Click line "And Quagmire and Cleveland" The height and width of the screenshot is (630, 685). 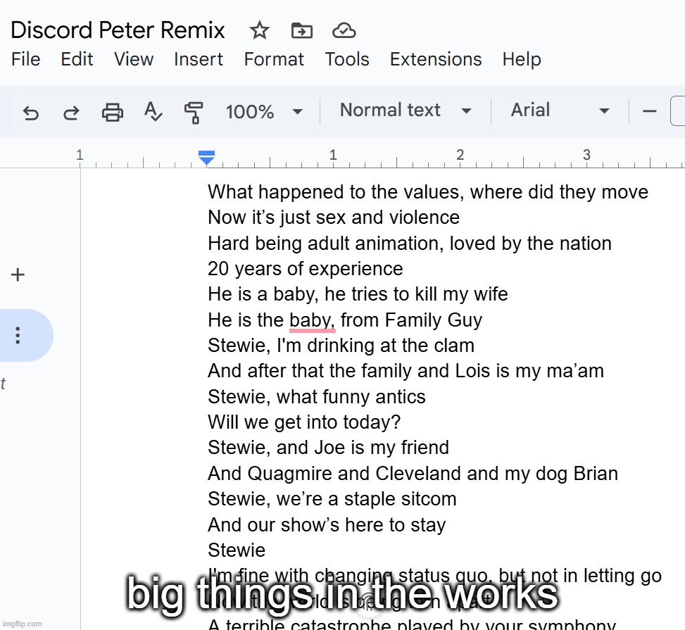tap(413, 474)
